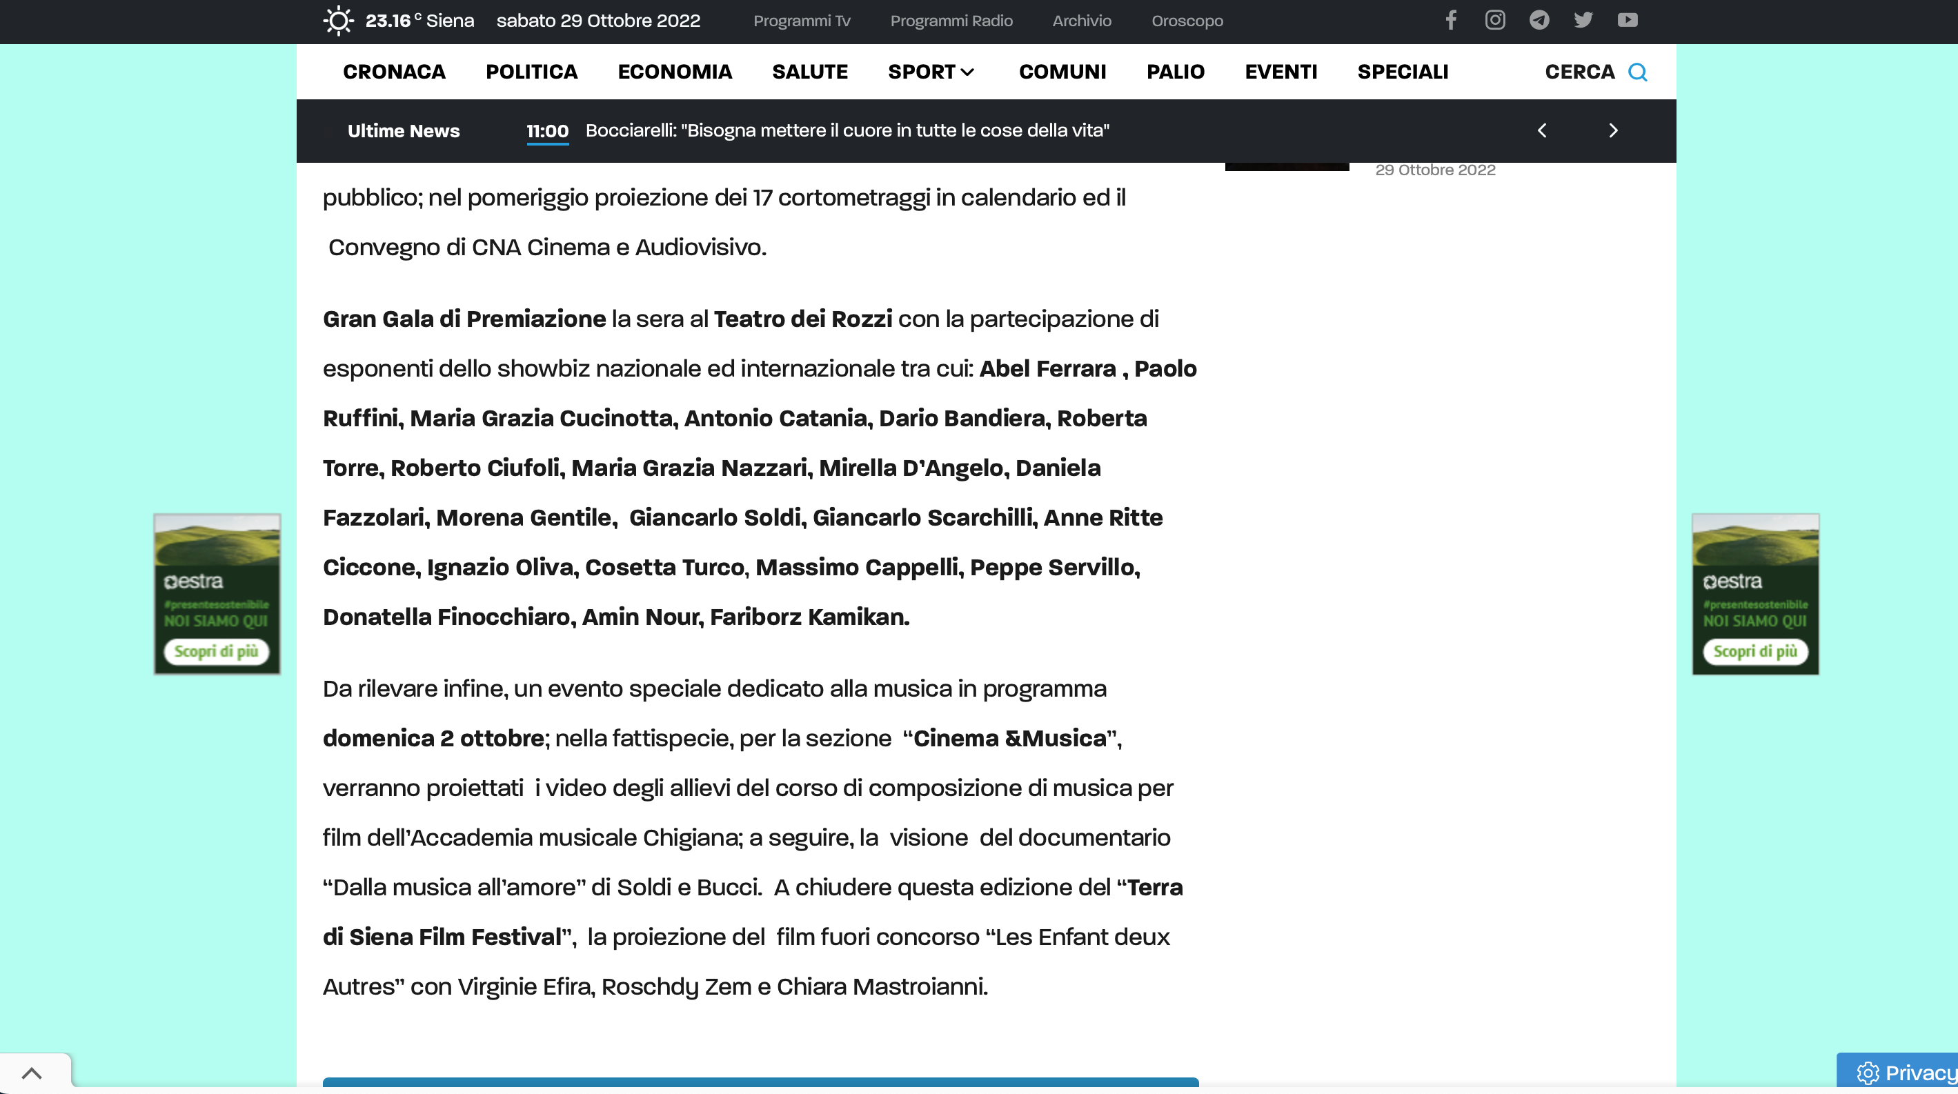
Task: Click left Estra ad landscape image
Action: point(217,539)
